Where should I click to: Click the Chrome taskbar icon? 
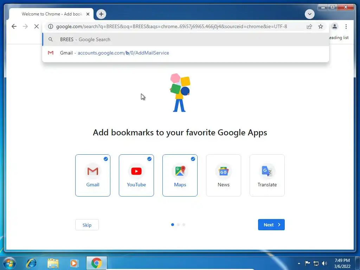tap(96, 263)
